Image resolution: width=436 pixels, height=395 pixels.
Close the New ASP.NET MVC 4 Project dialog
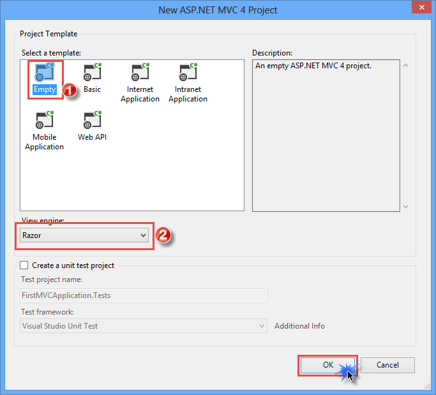(421, 7)
